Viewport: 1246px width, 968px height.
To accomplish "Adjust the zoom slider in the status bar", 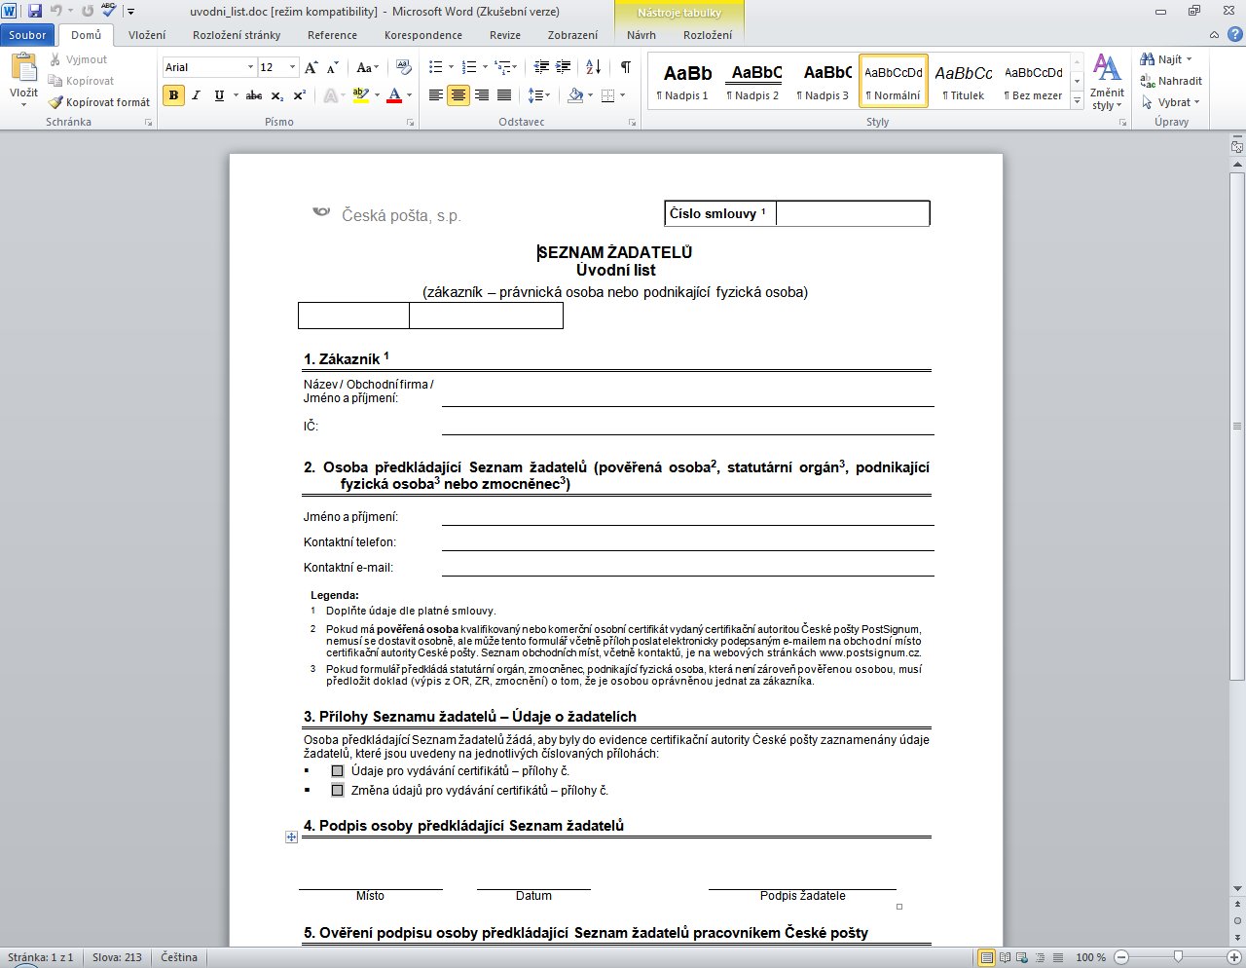I will [x=1178, y=957].
